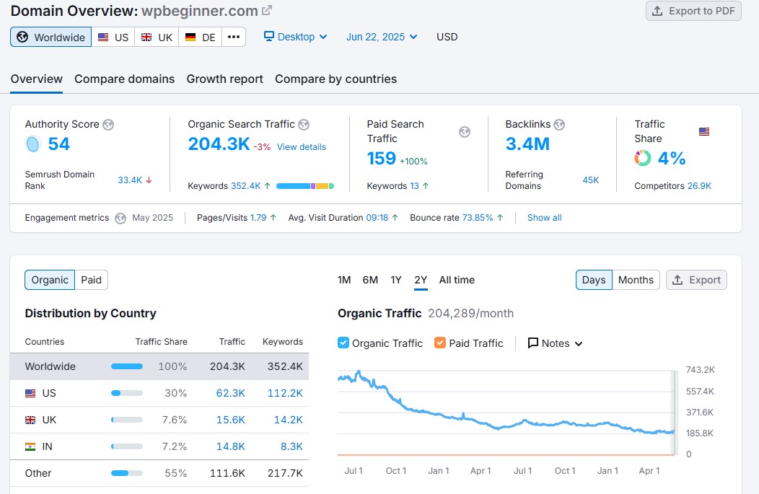The width and height of the screenshot is (759, 494).
Task: Click UK keywords value 14.2K
Action: (289, 420)
